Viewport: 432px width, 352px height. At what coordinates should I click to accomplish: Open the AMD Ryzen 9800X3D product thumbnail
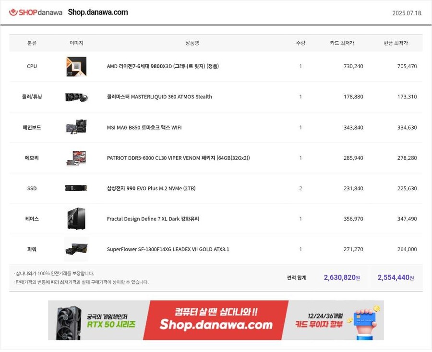coord(76,66)
